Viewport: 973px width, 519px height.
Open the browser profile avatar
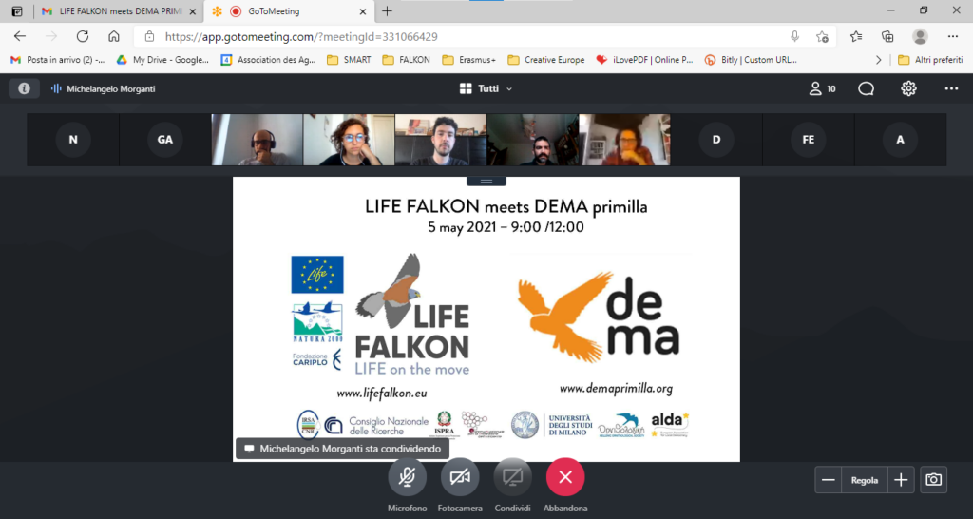(x=920, y=37)
